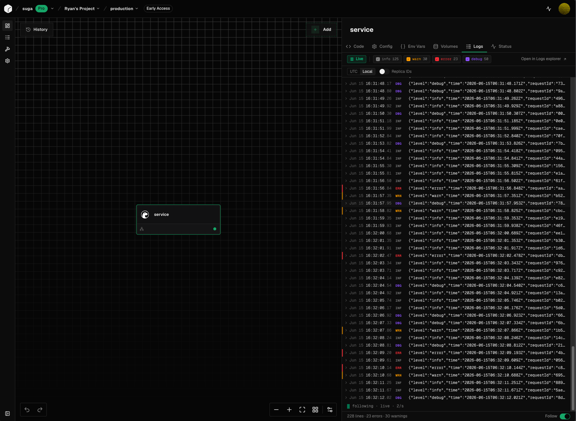This screenshot has height=421, width=576.
Task: Collapse the sidebar panel icon
Action: coord(7,414)
